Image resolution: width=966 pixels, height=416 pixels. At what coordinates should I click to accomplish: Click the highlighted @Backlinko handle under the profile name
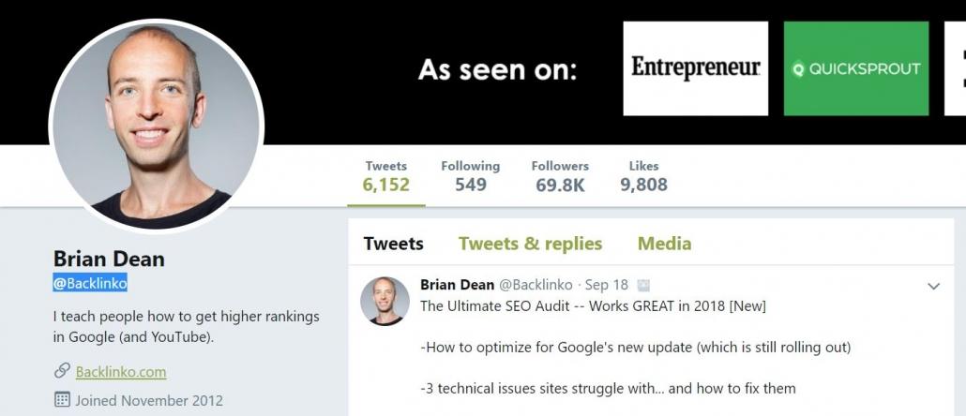click(90, 283)
